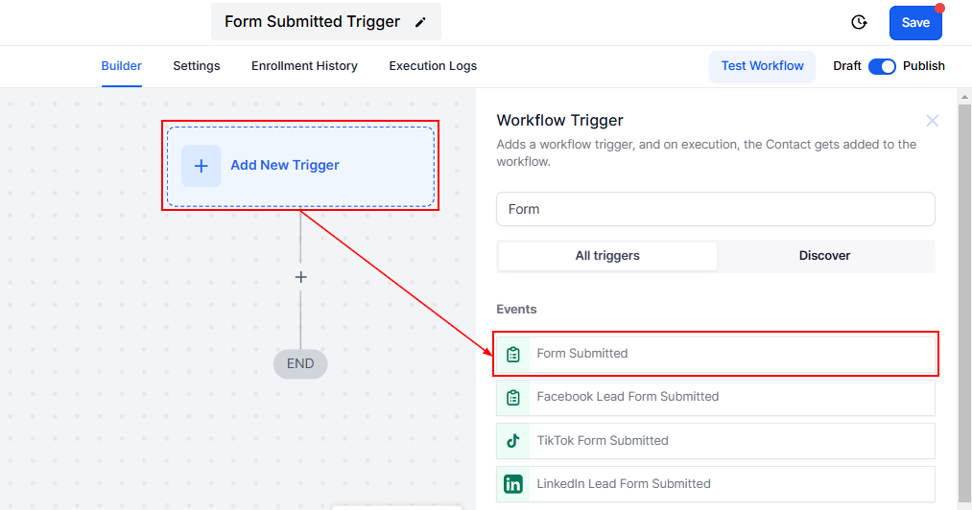Open the version history clock icon
Screen dimensions: 972x510
[859, 22]
